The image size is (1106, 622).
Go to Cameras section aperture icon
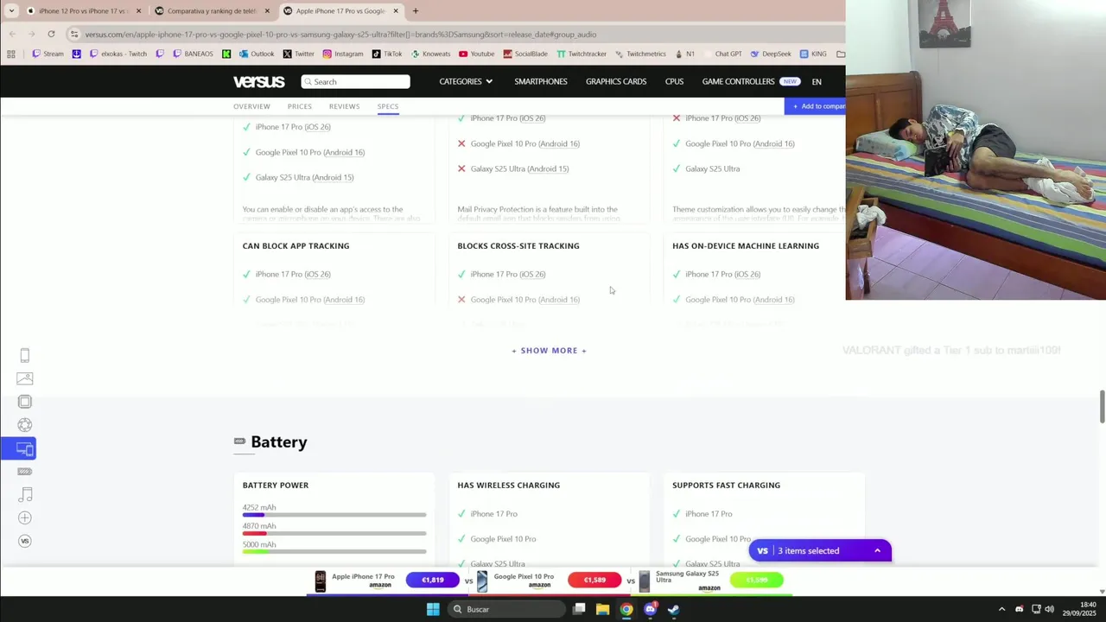point(24,425)
